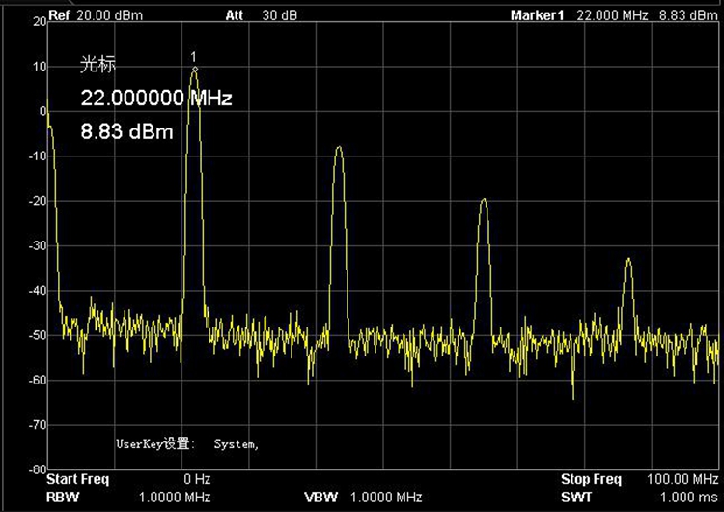Click the second harmonic peak near -8 dBm
The height and width of the screenshot is (512, 724).
pyautogui.click(x=338, y=148)
